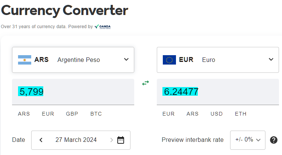Image resolution: width=282 pixels, height=155 pixels.
Task: Expand the ARS Argentine Peso dropdown
Action: (73, 60)
